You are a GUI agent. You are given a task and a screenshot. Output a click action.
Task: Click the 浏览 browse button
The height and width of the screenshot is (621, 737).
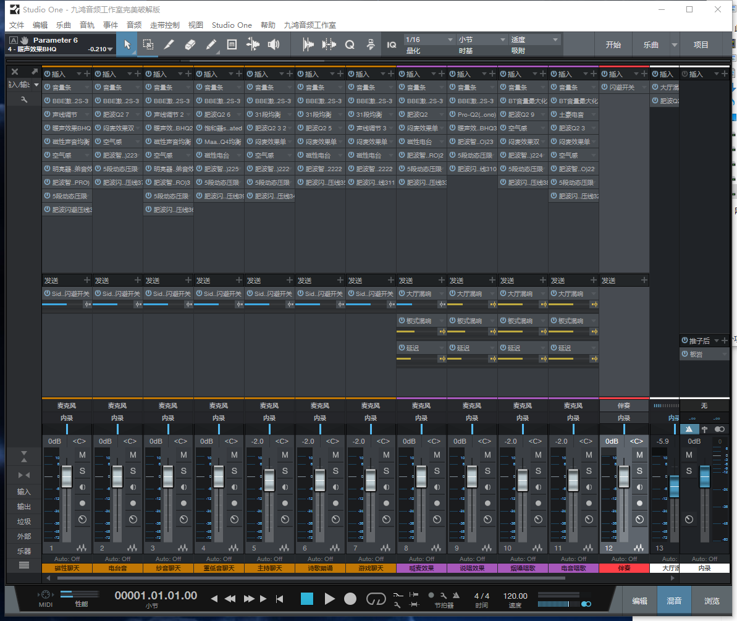712,600
